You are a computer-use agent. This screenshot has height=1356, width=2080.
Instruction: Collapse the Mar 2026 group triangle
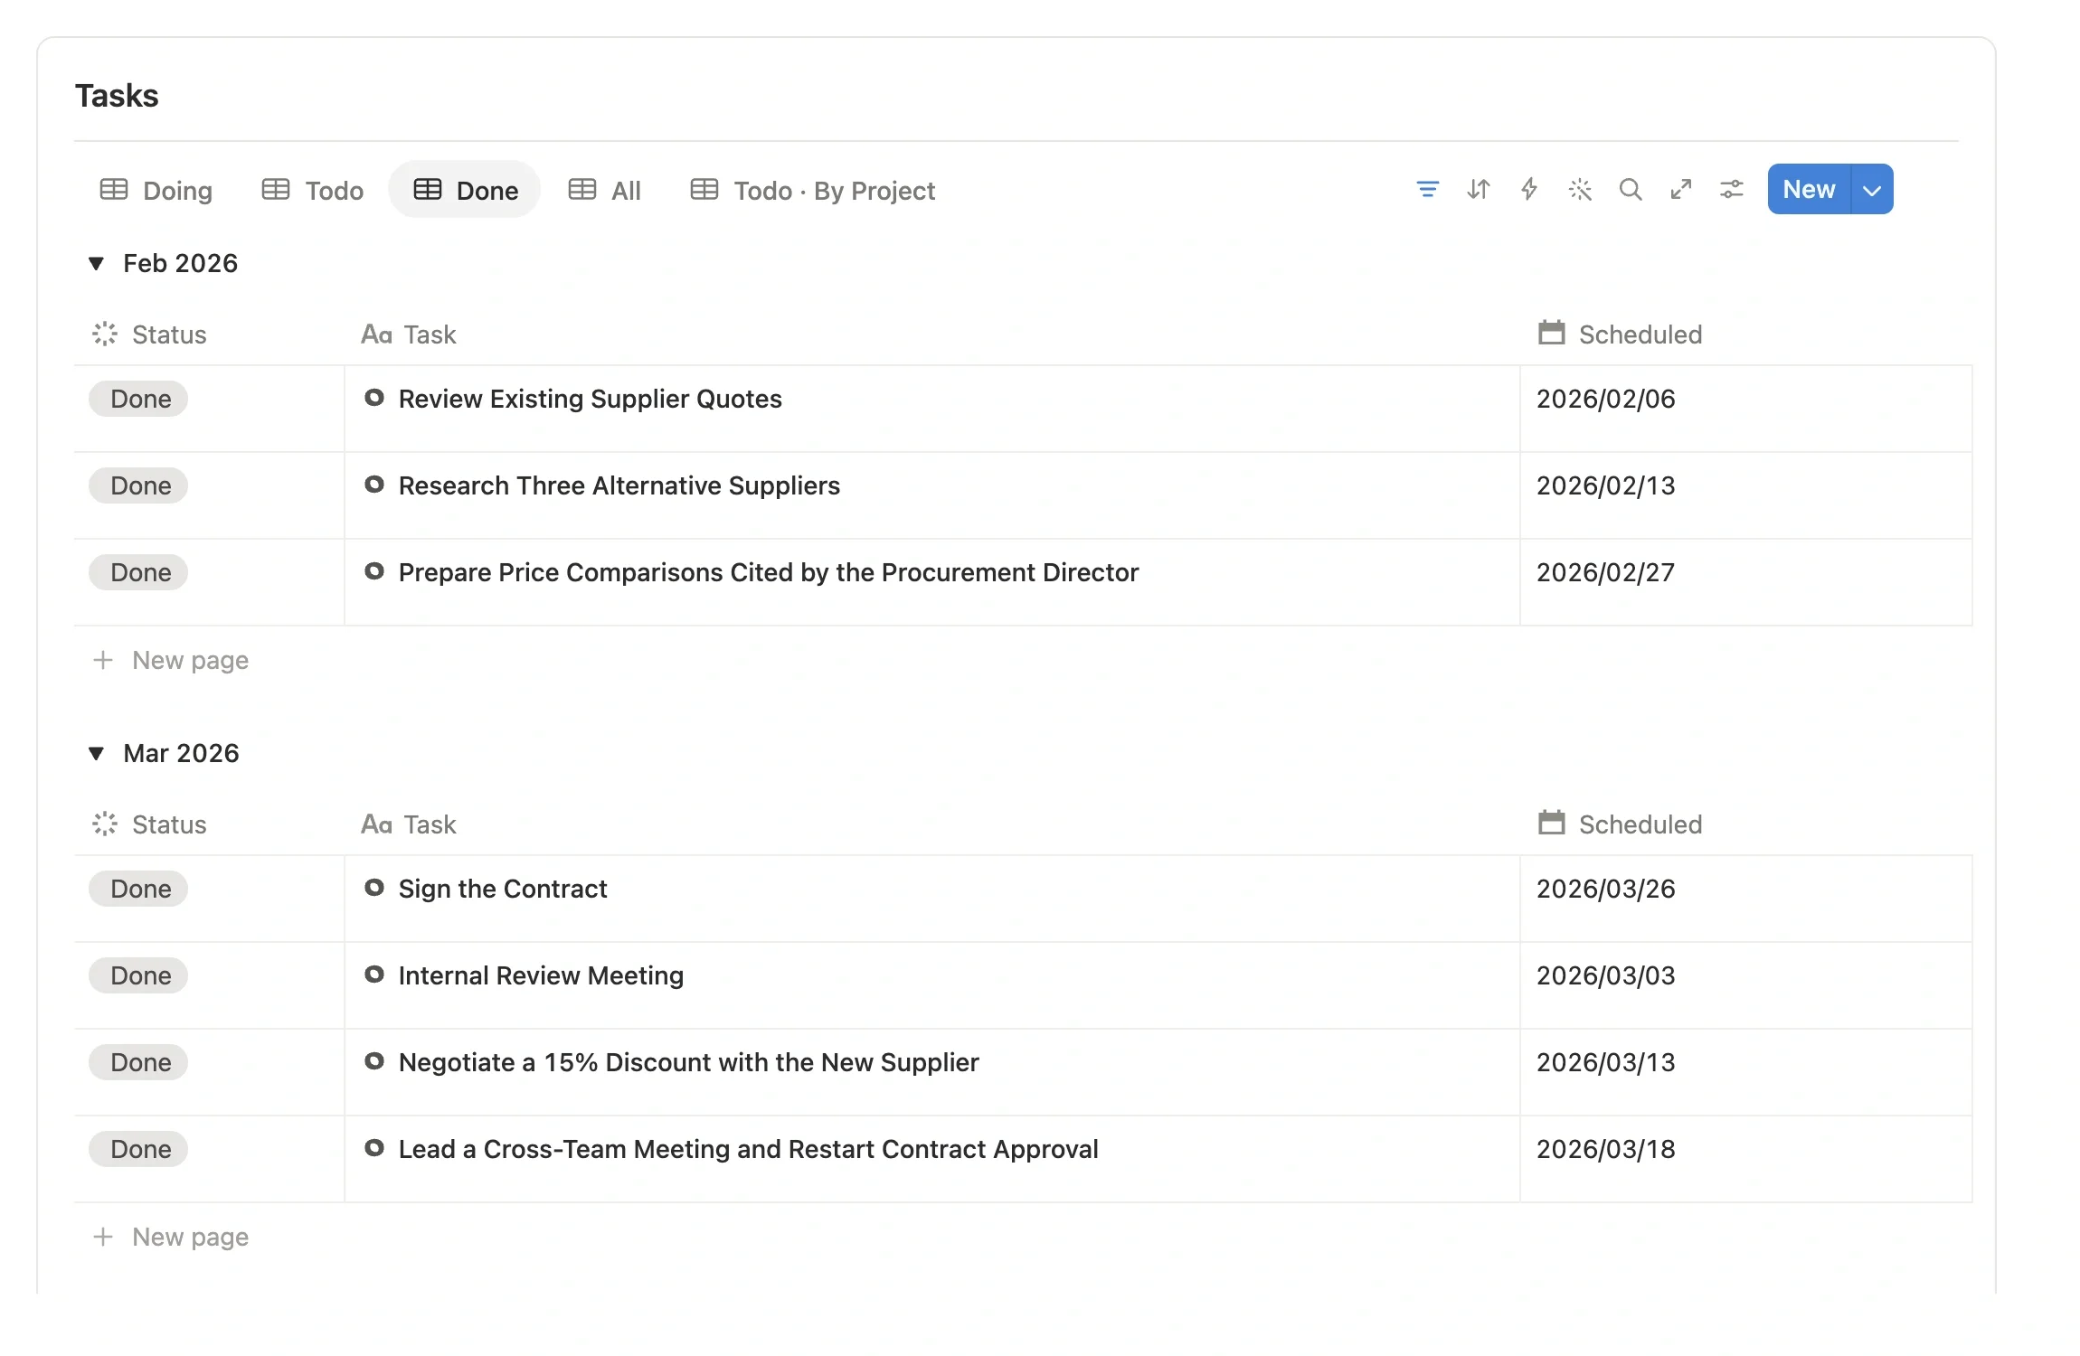pos(96,753)
